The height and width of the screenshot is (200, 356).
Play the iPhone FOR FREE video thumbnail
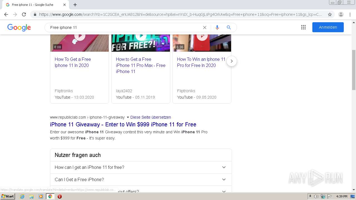(141, 43)
